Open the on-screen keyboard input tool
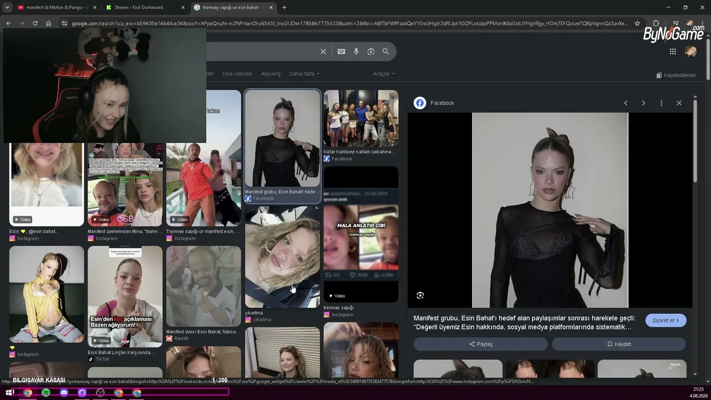The image size is (711, 400). pos(341,52)
